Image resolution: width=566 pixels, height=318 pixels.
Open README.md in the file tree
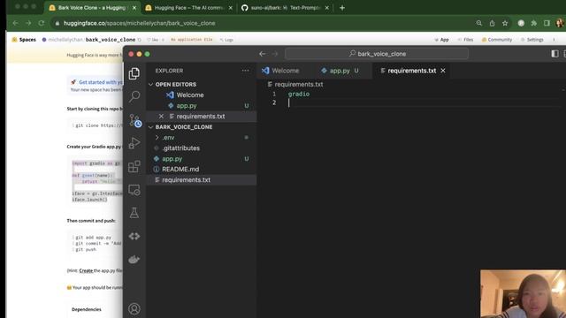coord(180,169)
